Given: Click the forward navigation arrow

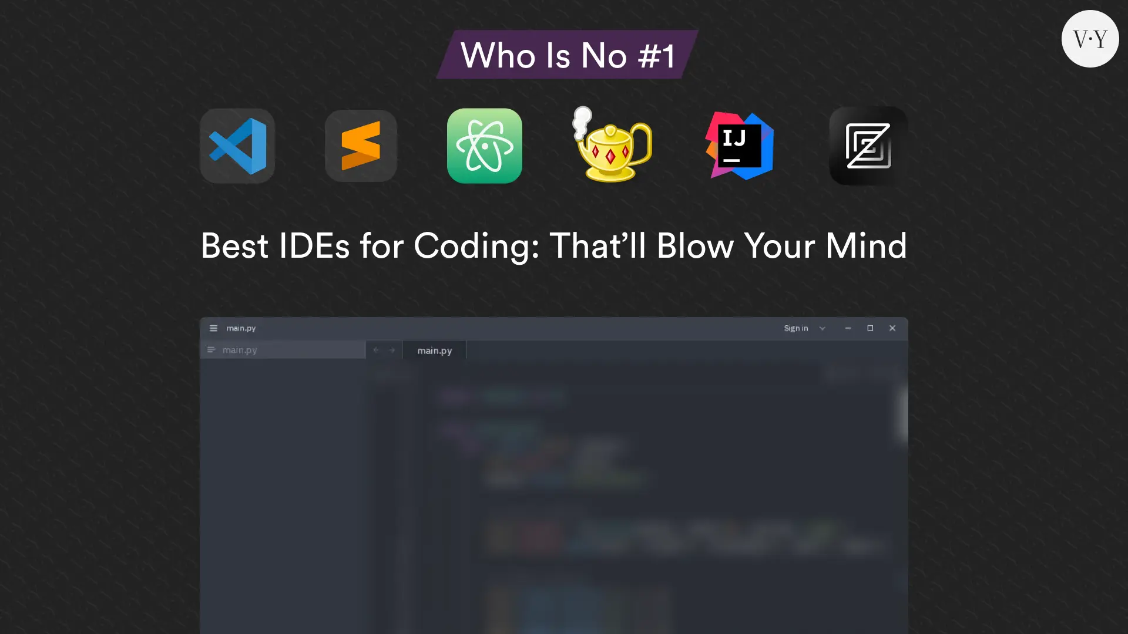Looking at the screenshot, I should click(391, 350).
